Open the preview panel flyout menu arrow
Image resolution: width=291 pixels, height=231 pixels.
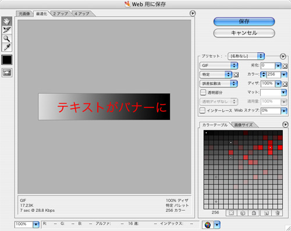coord(193,13)
